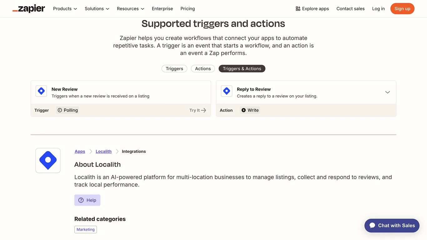The image size is (427, 240).
Task: Click Try It on New Review
Action: pos(198,110)
